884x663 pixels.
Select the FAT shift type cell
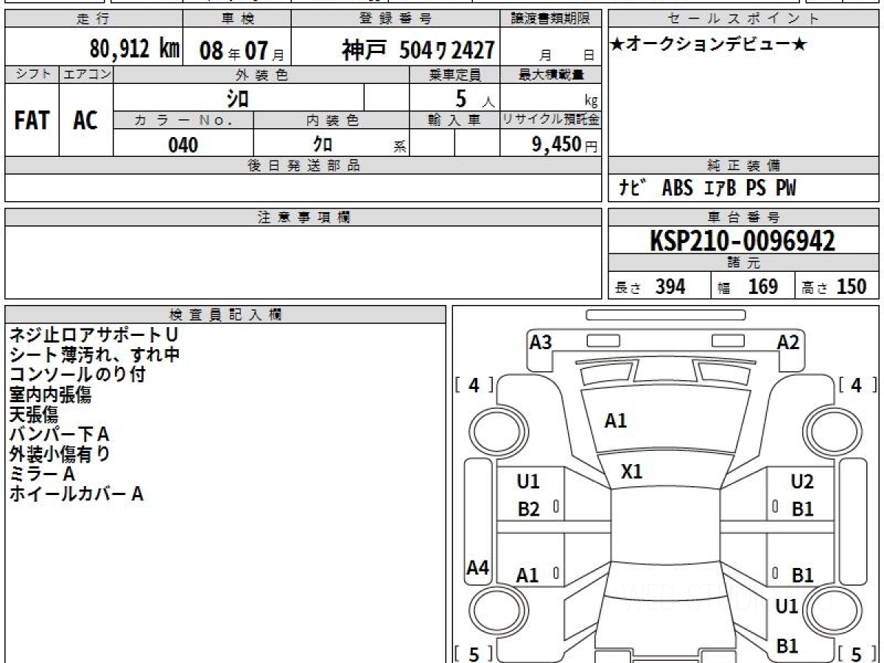pyautogui.click(x=32, y=121)
